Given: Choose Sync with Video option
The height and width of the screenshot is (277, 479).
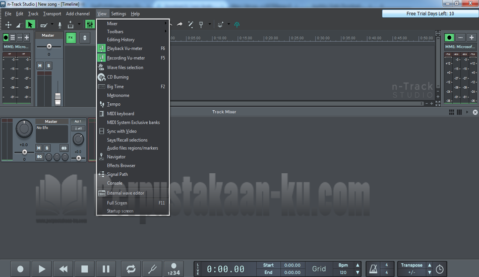Looking at the screenshot, I should click(133, 131).
